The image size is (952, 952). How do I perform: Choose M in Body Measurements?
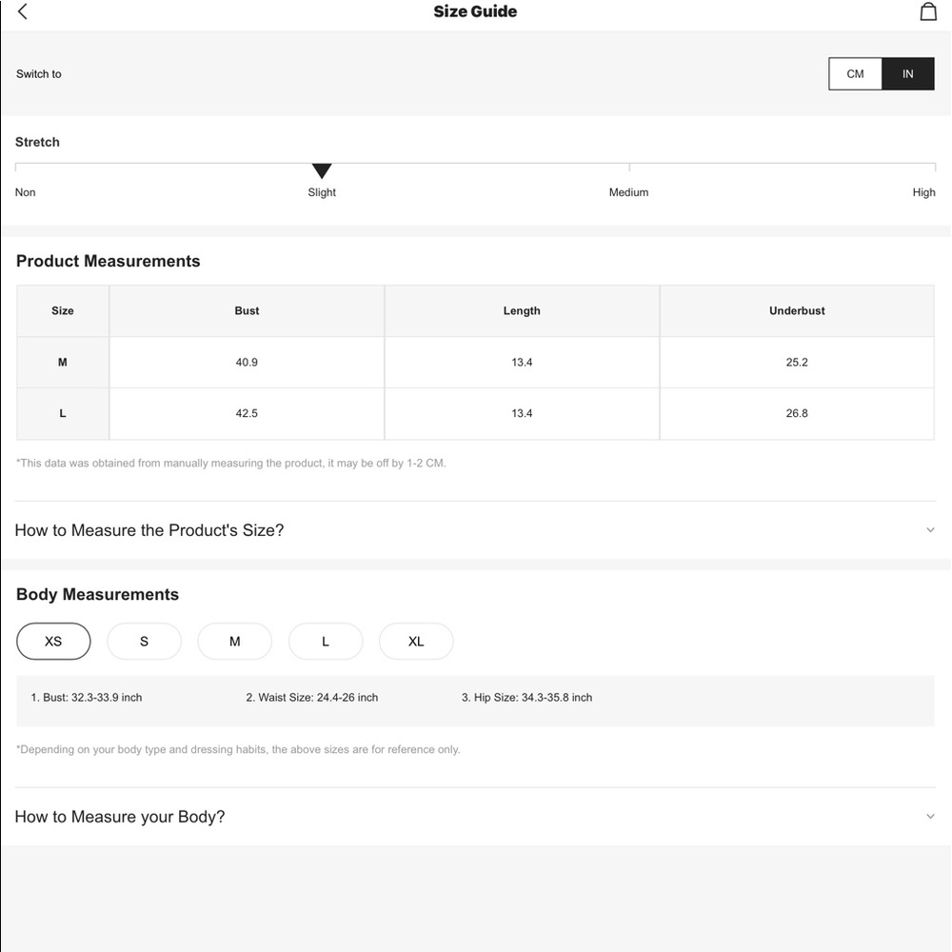(235, 641)
